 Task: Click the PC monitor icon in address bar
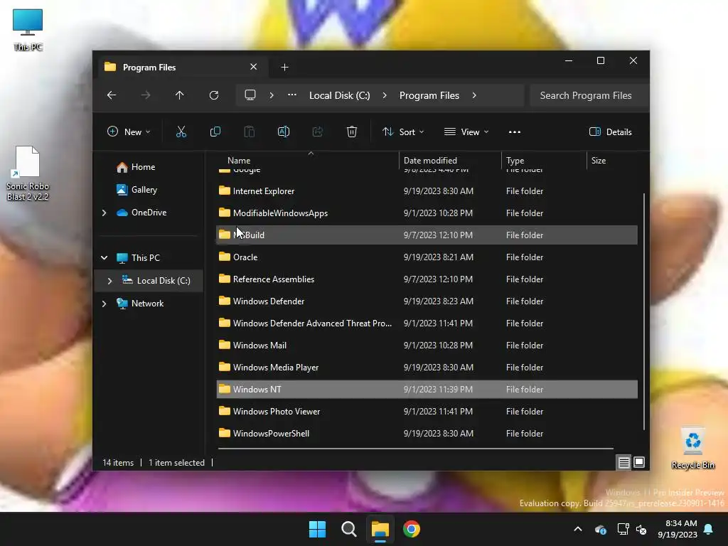click(x=250, y=95)
